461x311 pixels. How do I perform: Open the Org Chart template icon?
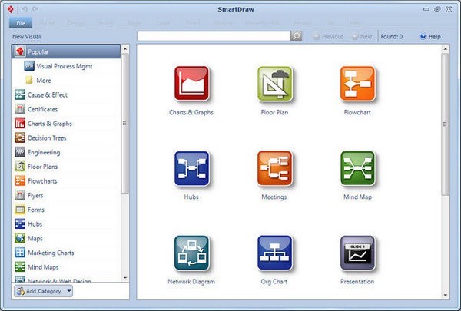(x=274, y=253)
